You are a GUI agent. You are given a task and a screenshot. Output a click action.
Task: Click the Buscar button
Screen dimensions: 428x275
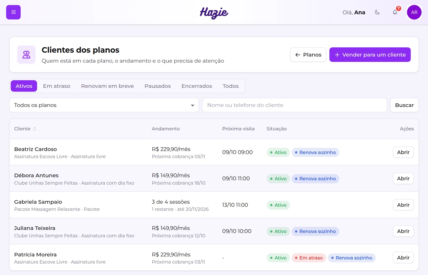click(x=404, y=105)
